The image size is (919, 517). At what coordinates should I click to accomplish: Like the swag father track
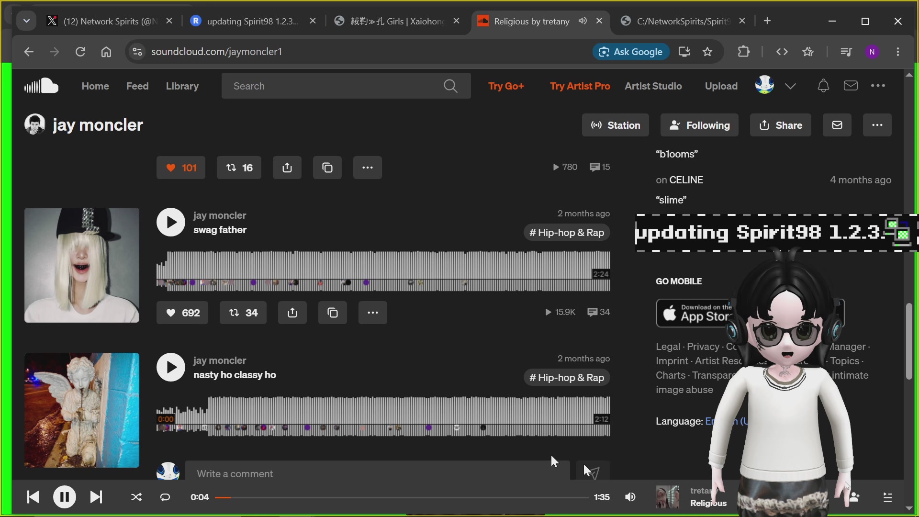[x=182, y=313]
